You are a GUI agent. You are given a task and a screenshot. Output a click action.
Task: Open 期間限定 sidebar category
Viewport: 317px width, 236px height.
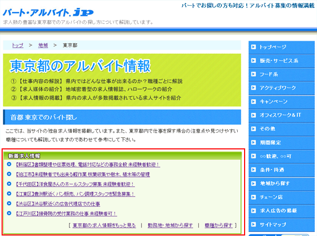coord(282,143)
